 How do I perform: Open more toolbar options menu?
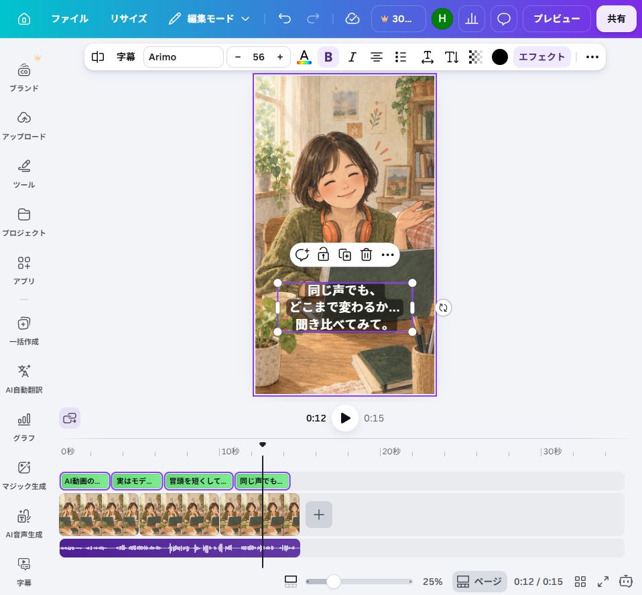coord(592,57)
